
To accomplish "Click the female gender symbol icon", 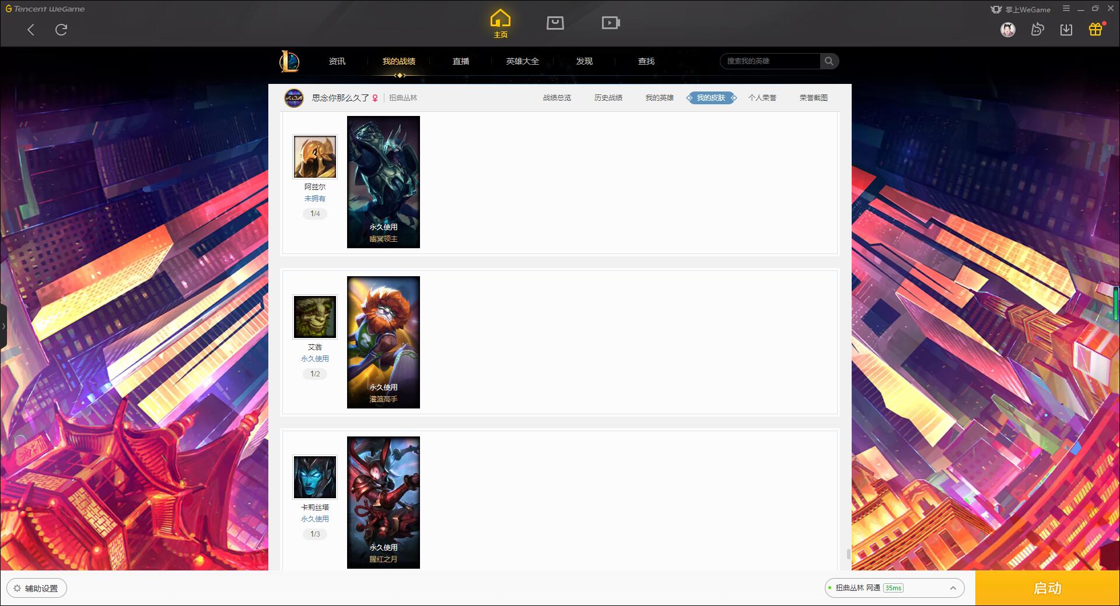I will click(x=375, y=98).
